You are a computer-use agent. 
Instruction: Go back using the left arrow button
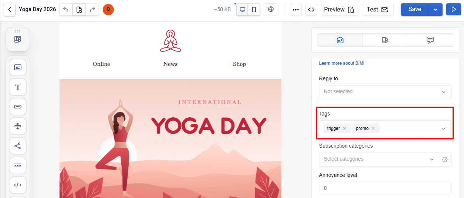click(x=10, y=9)
